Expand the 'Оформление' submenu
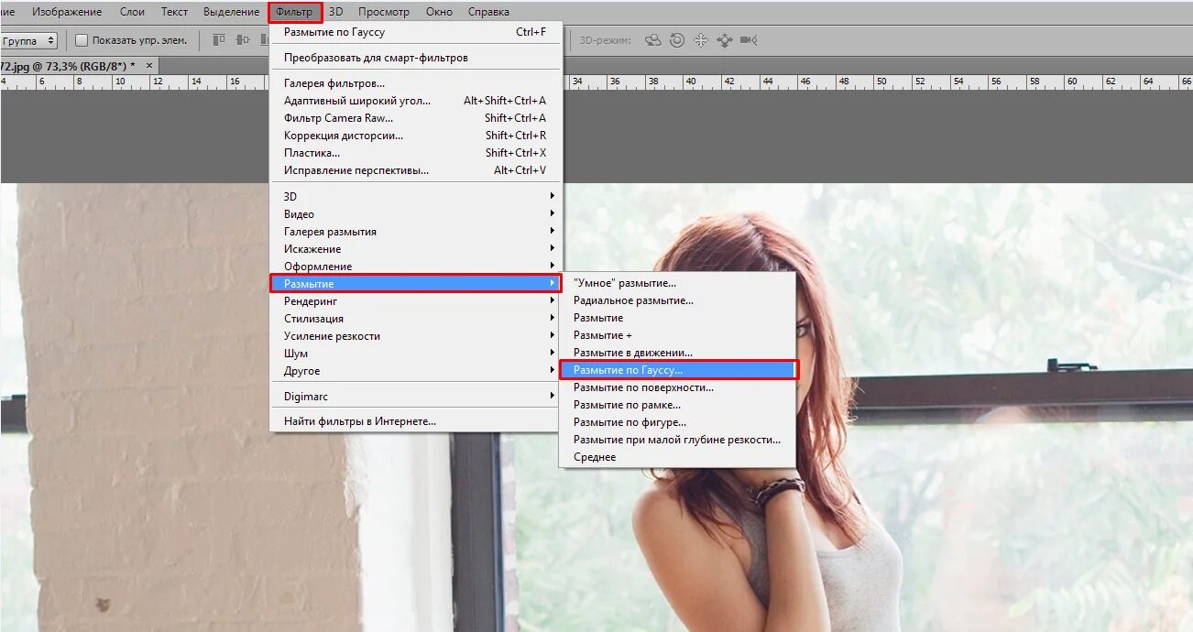The height and width of the screenshot is (632, 1193). pyautogui.click(x=417, y=267)
